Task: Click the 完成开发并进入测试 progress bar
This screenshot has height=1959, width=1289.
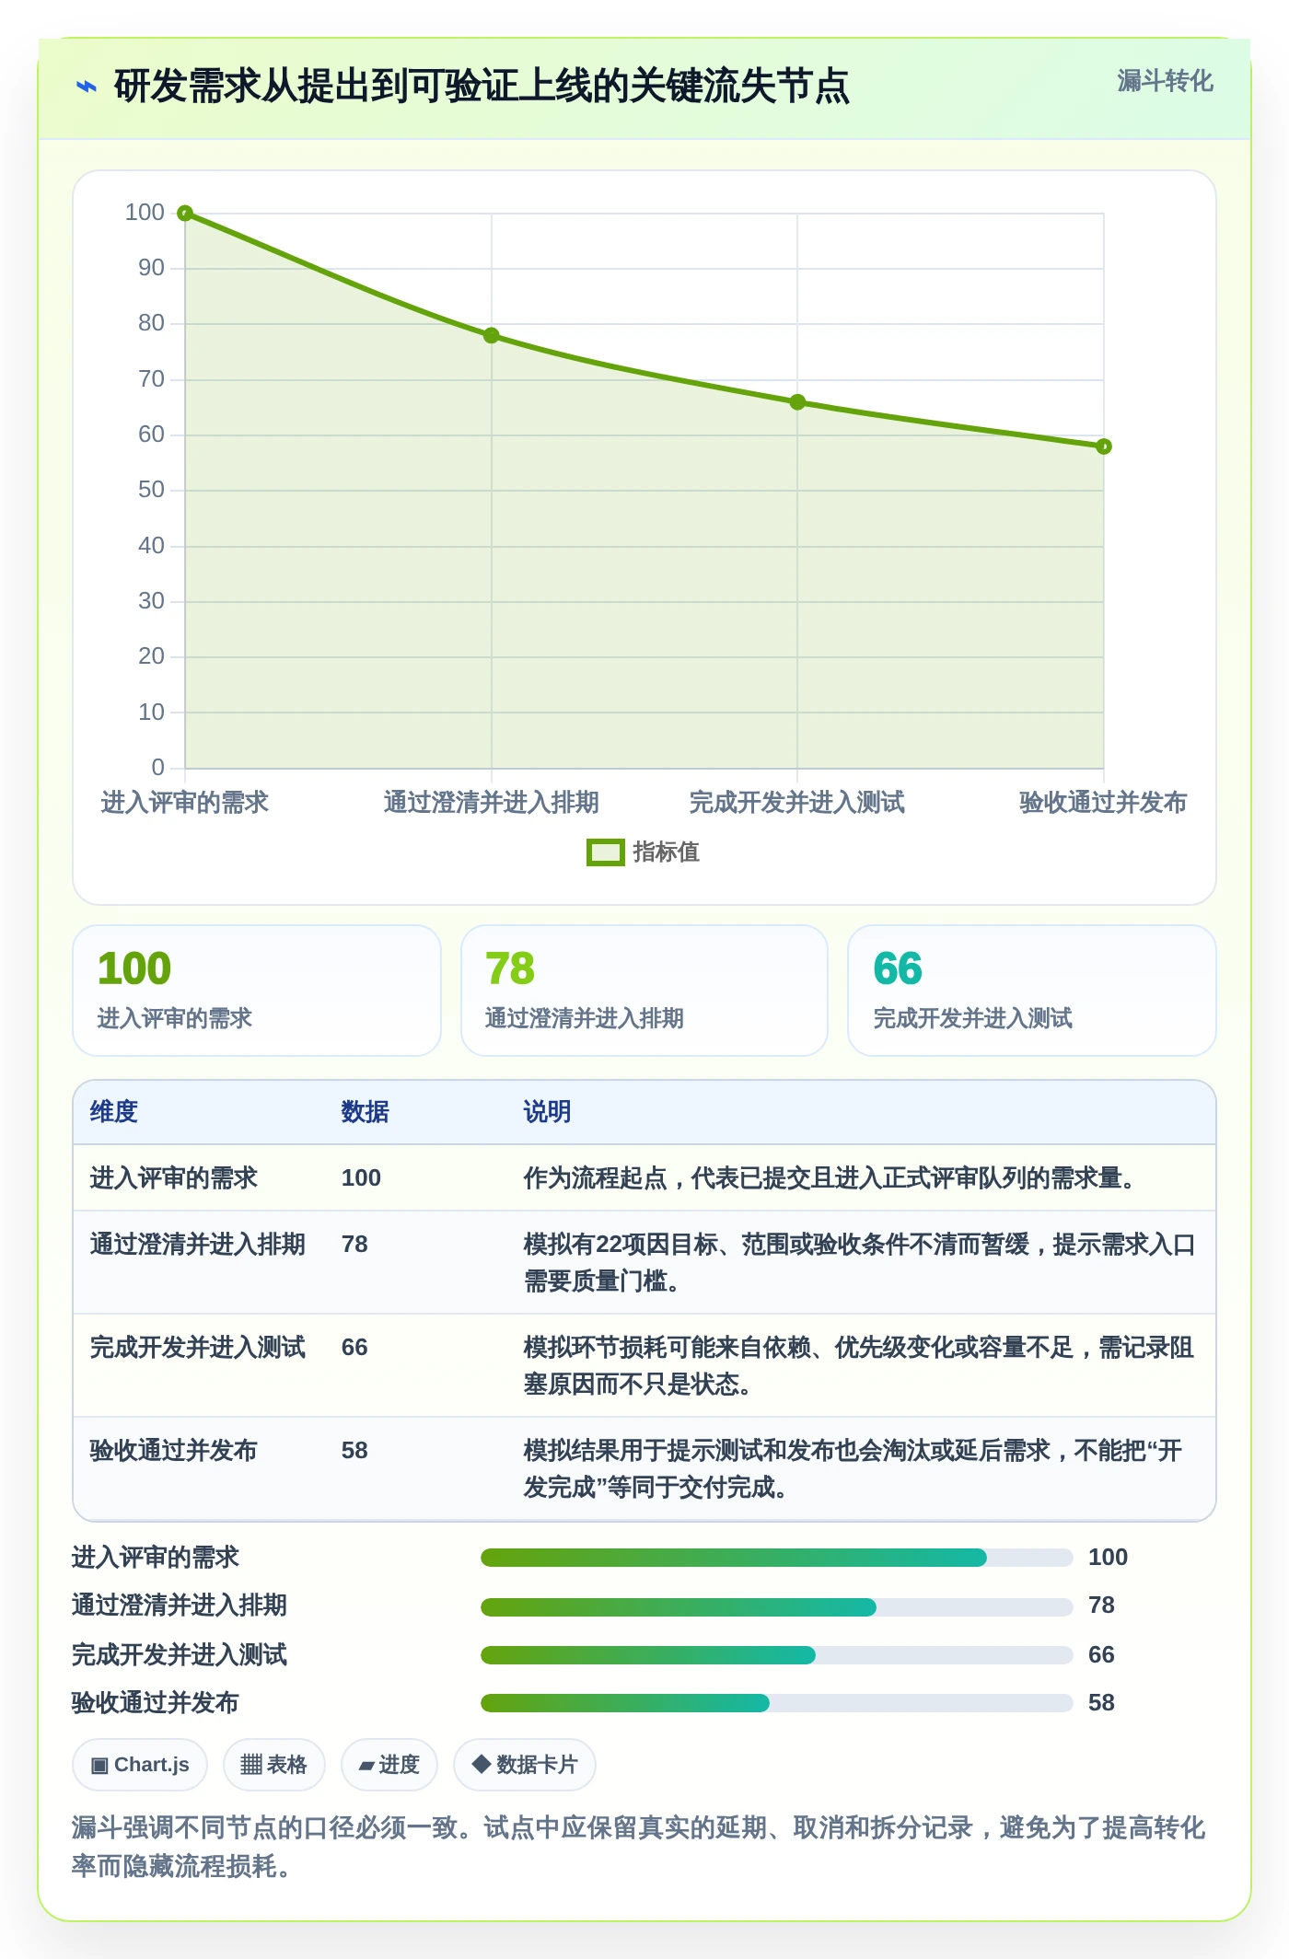Action: [x=777, y=1655]
